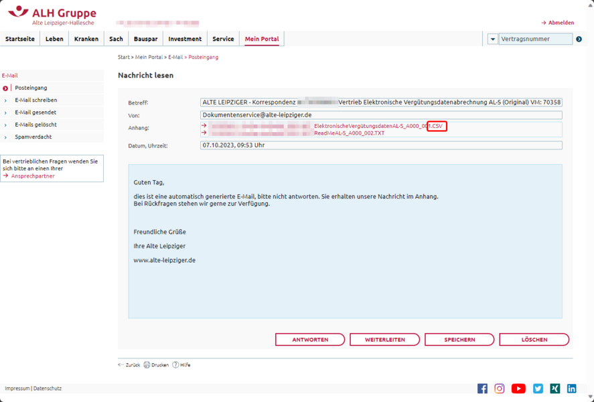Open the Investment tab

(185, 39)
